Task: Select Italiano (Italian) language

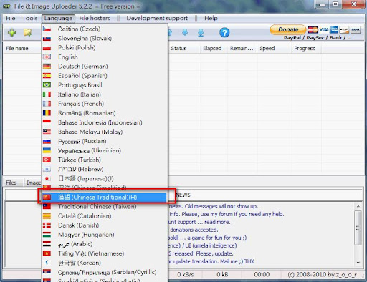Action: pyautogui.click(x=105, y=94)
